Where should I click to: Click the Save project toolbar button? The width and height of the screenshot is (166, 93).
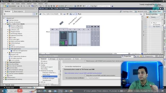pos(11,6)
